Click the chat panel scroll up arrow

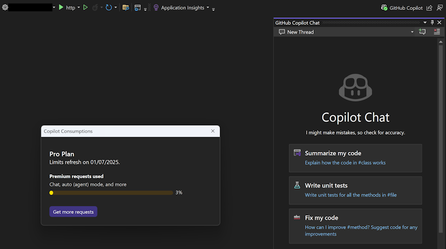[441, 42]
